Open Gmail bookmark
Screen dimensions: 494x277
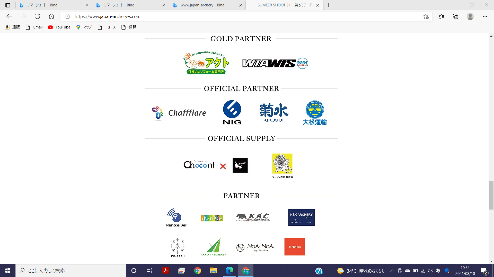click(34, 27)
